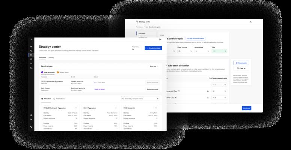Open the filter icon beside template search
This screenshot has height=150, width=291.
tap(158, 99)
